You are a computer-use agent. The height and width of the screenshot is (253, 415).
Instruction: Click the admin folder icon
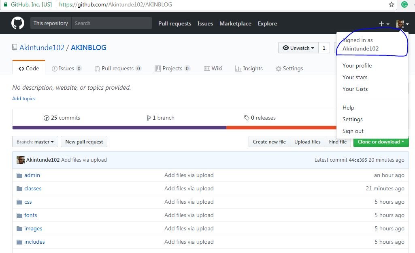pyautogui.click(x=19, y=175)
